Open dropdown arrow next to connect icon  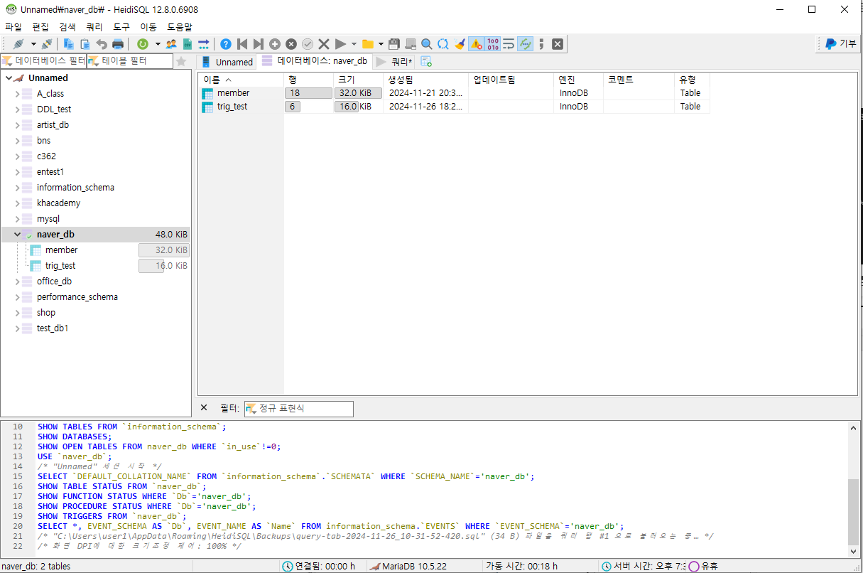tap(33, 44)
